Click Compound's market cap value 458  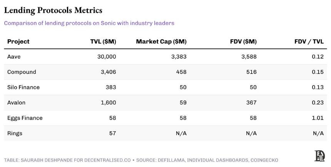click(181, 72)
